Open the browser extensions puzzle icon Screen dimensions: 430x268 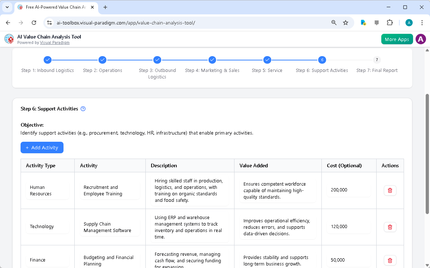point(390,22)
